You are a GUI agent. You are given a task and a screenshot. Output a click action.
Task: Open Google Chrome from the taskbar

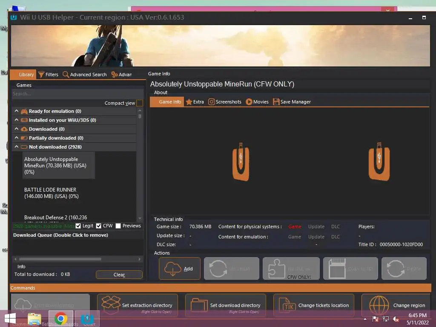click(60, 318)
